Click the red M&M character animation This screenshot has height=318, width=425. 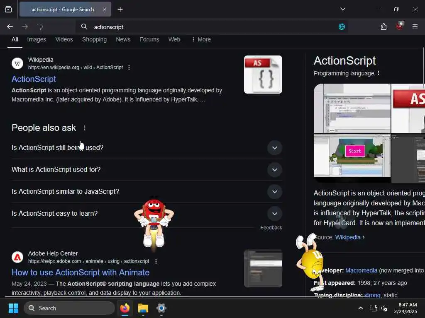tap(154, 222)
